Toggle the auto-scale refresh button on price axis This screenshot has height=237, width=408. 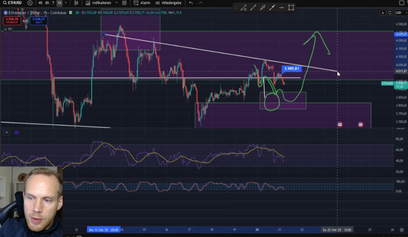click(390, 13)
